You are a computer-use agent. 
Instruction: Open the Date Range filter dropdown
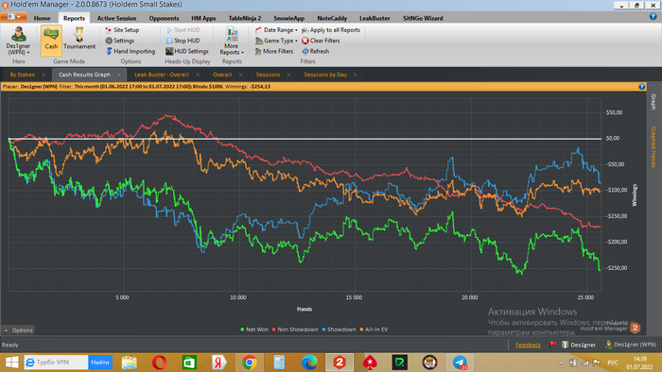(x=276, y=30)
